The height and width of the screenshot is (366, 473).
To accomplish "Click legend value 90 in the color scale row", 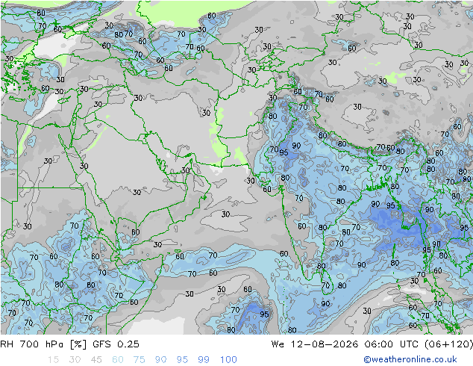I will [x=160, y=360].
